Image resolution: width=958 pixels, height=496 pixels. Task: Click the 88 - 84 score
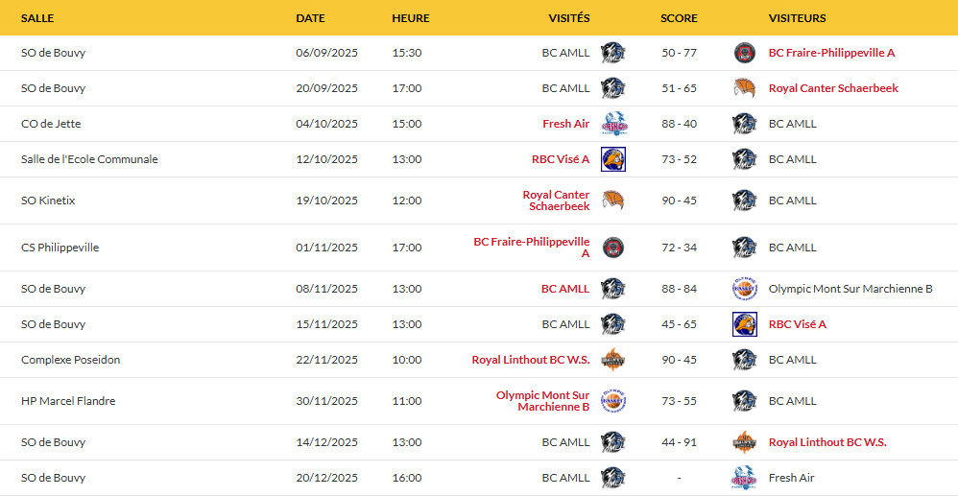679,289
